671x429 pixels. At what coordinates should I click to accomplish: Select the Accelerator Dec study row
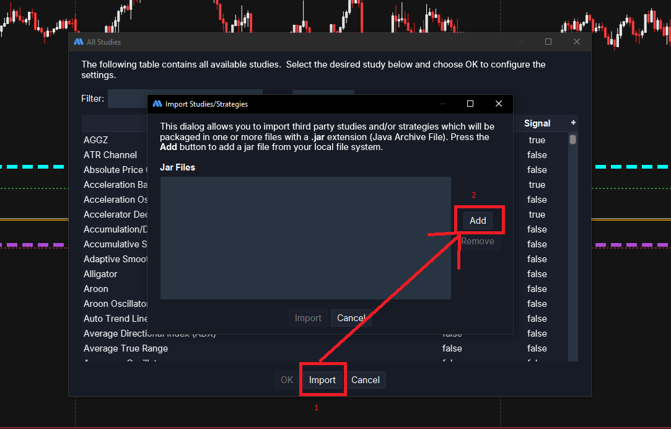pyautogui.click(x=115, y=214)
